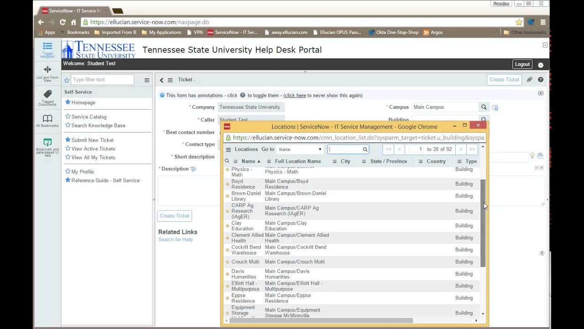This screenshot has height=329, width=584.
Task: Click the Logout button
Action: click(x=522, y=64)
